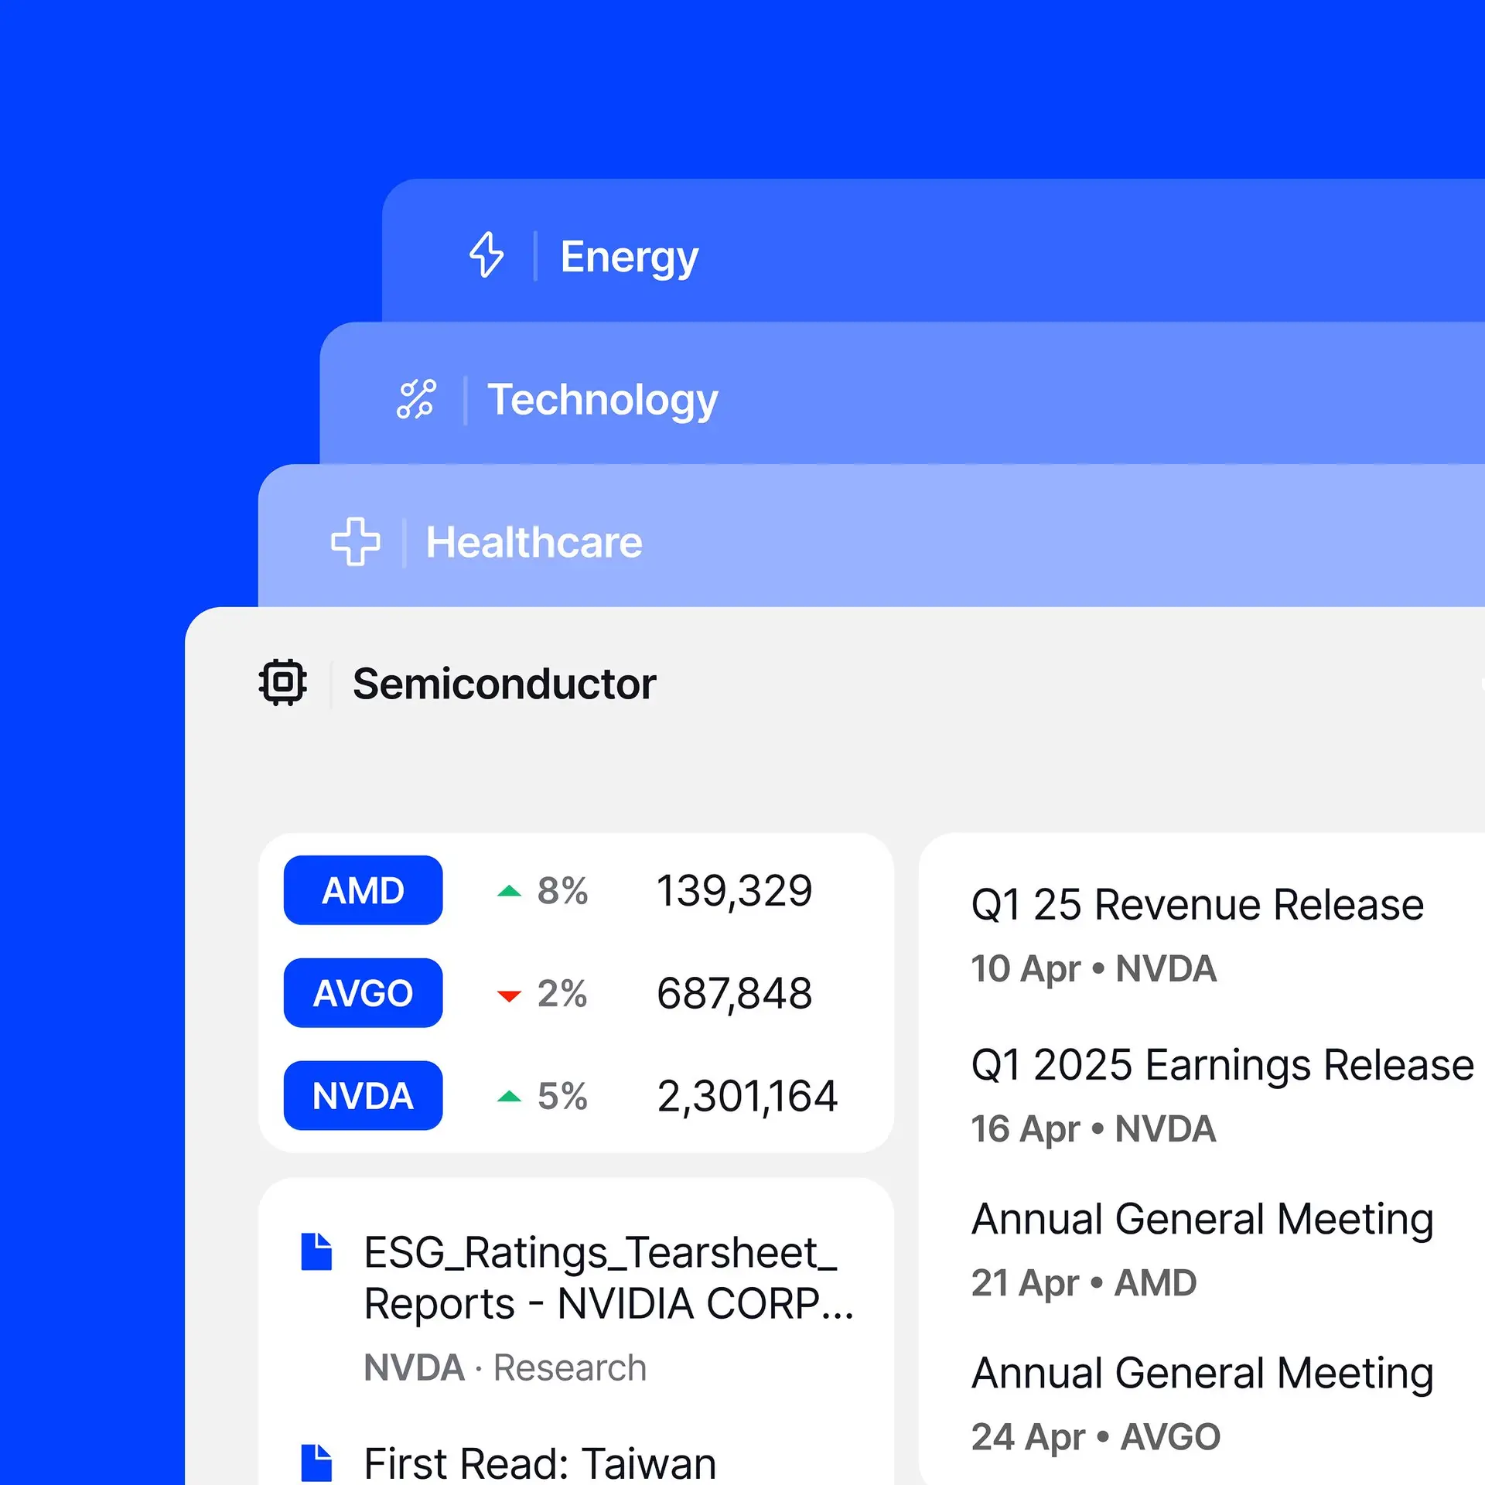Open the First Read: Taiwan document
Image resolution: width=1485 pixels, height=1485 pixels.
540,1463
